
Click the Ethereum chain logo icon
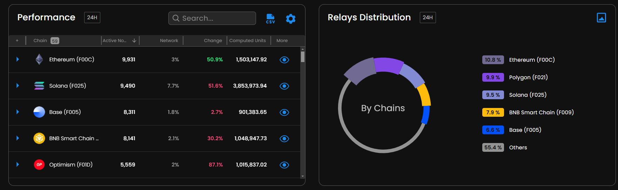tap(39, 60)
